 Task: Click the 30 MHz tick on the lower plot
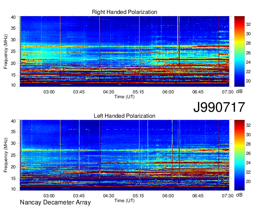tap(13, 143)
